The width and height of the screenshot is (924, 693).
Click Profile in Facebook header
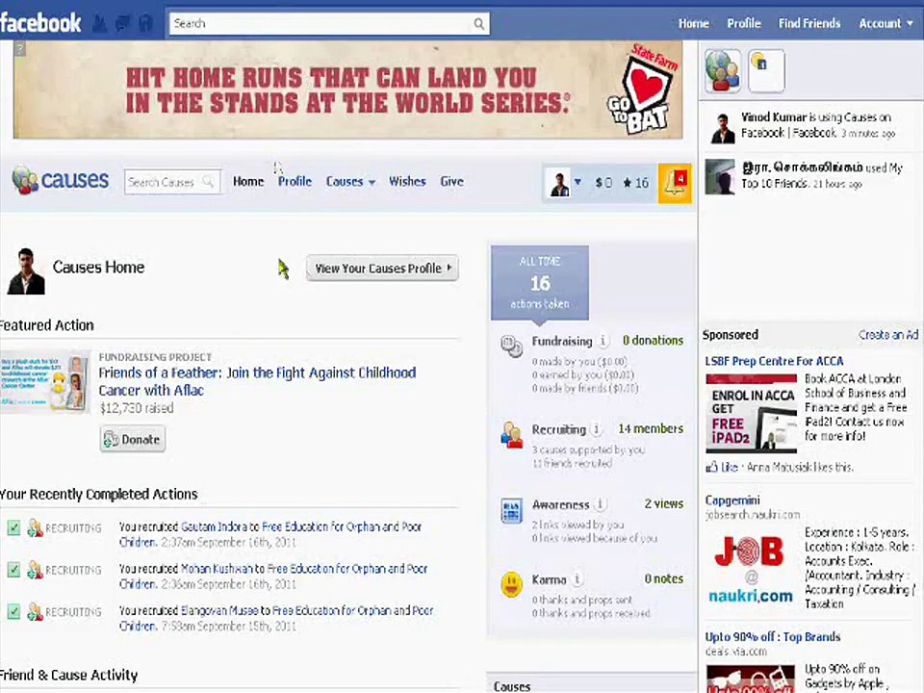(x=744, y=23)
